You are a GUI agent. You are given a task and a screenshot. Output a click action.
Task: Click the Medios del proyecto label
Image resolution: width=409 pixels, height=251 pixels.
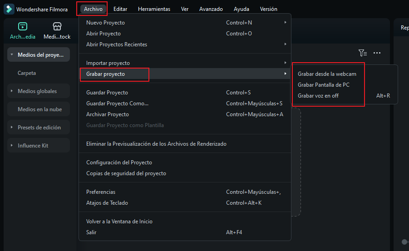pyautogui.click(x=40, y=55)
